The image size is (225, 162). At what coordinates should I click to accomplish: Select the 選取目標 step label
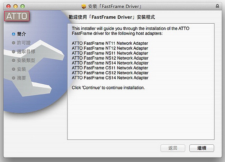tap(26, 51)
